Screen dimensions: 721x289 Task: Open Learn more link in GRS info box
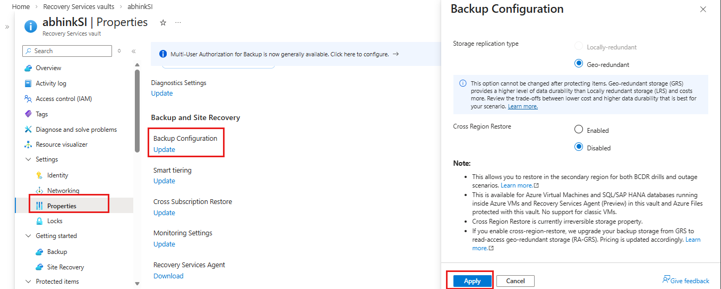point(522,106)
